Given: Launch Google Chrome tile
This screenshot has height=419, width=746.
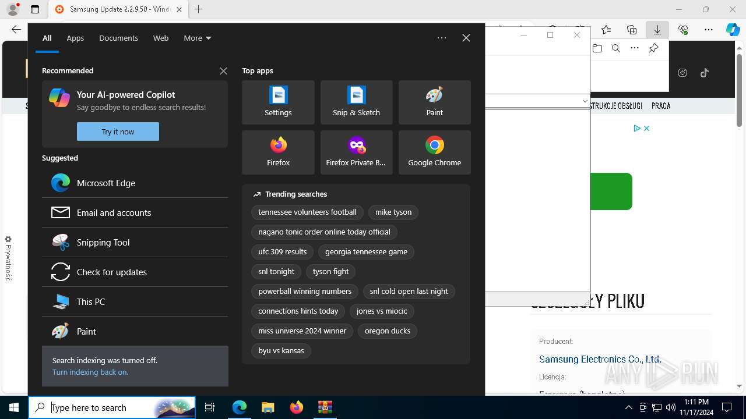Looking at the screenshot, I should pos(434,152).
